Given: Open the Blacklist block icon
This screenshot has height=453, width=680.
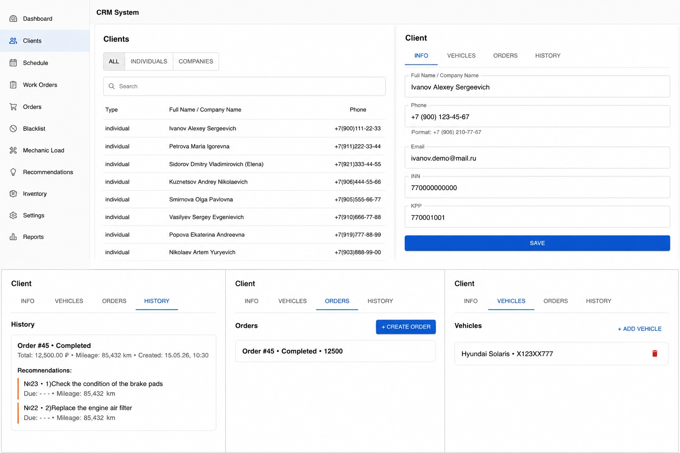Looking at the screenshot, I should click(13, 129).
